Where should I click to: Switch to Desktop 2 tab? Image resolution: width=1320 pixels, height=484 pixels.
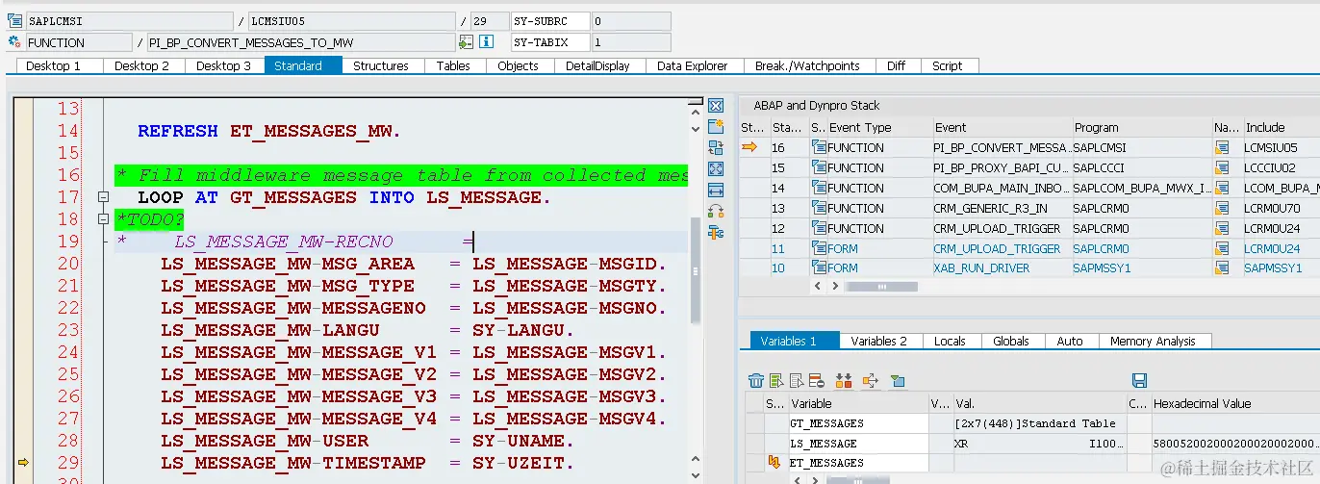[x=141, y=65]
